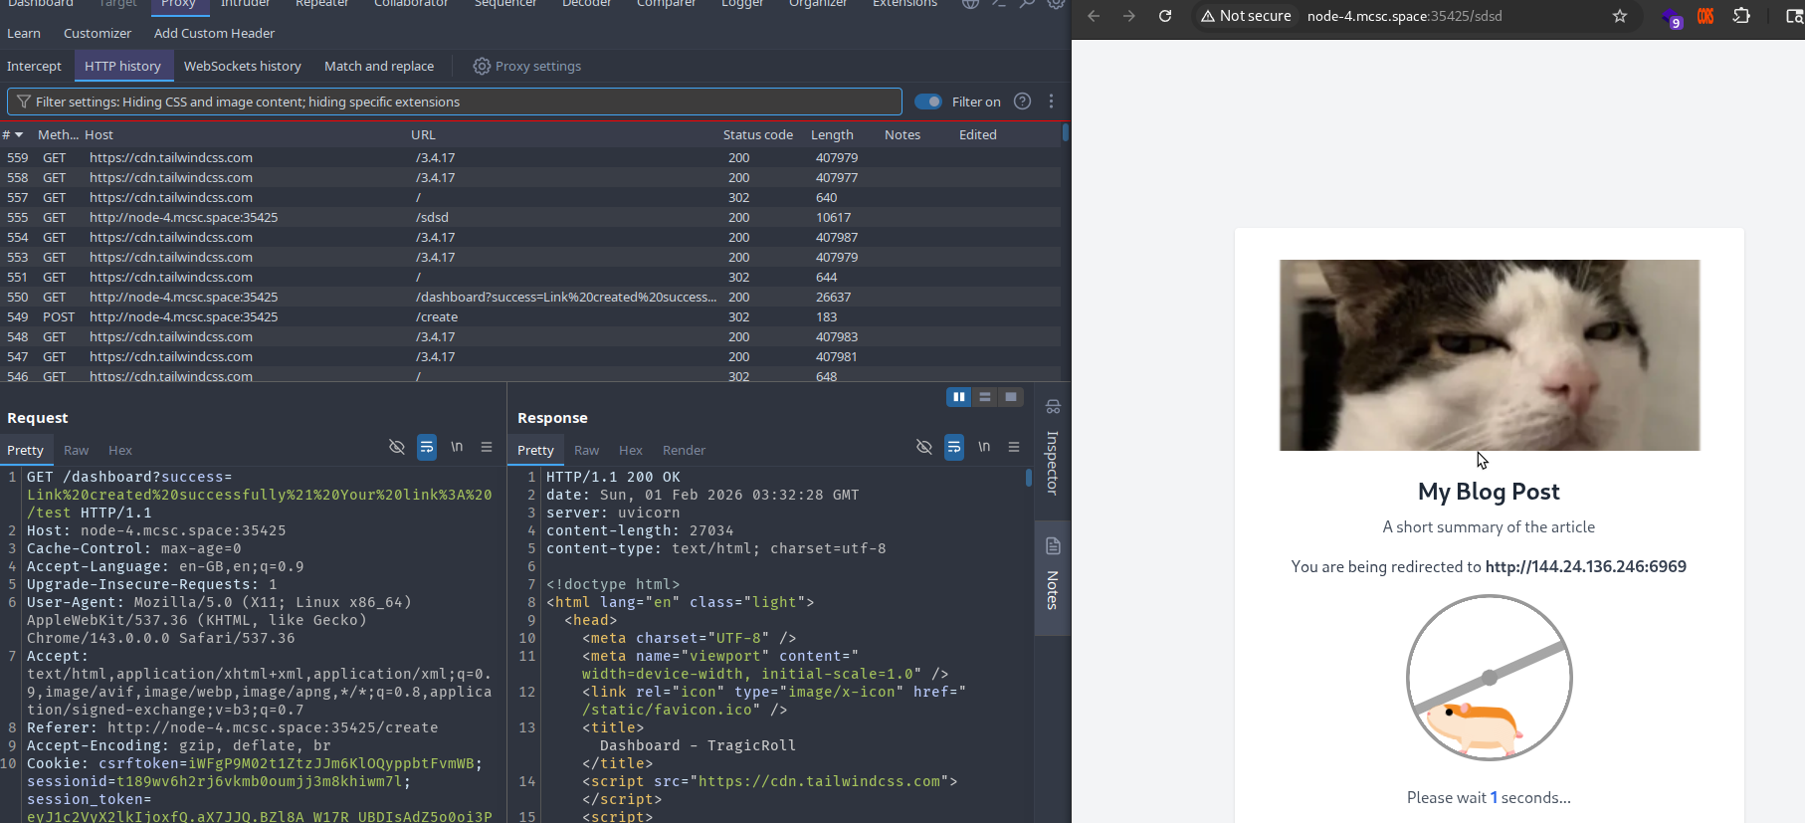
Task: Show non-printable characters in Response panel
Action: [x=984, y=447]
